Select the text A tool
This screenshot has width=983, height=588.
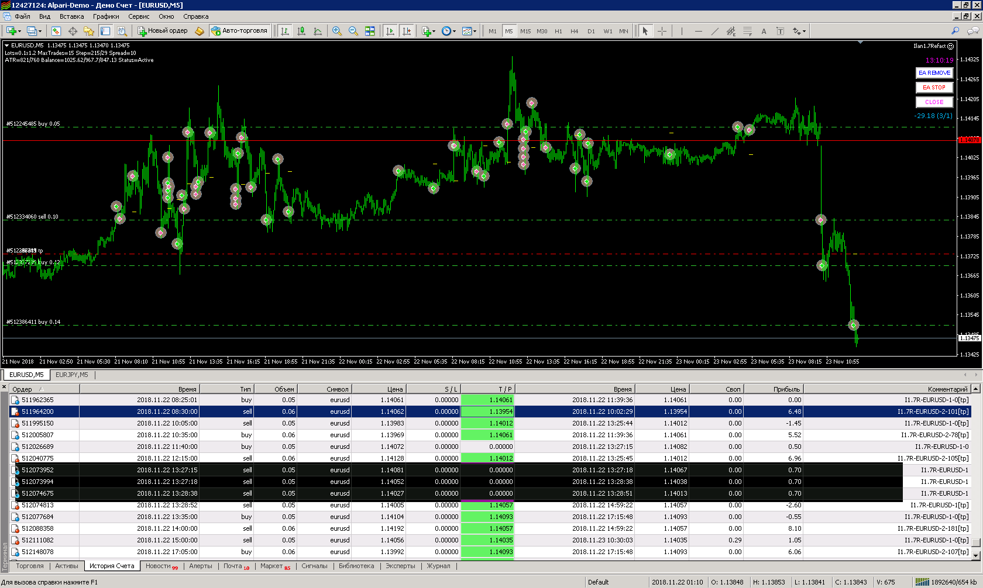tap(764, 31)
